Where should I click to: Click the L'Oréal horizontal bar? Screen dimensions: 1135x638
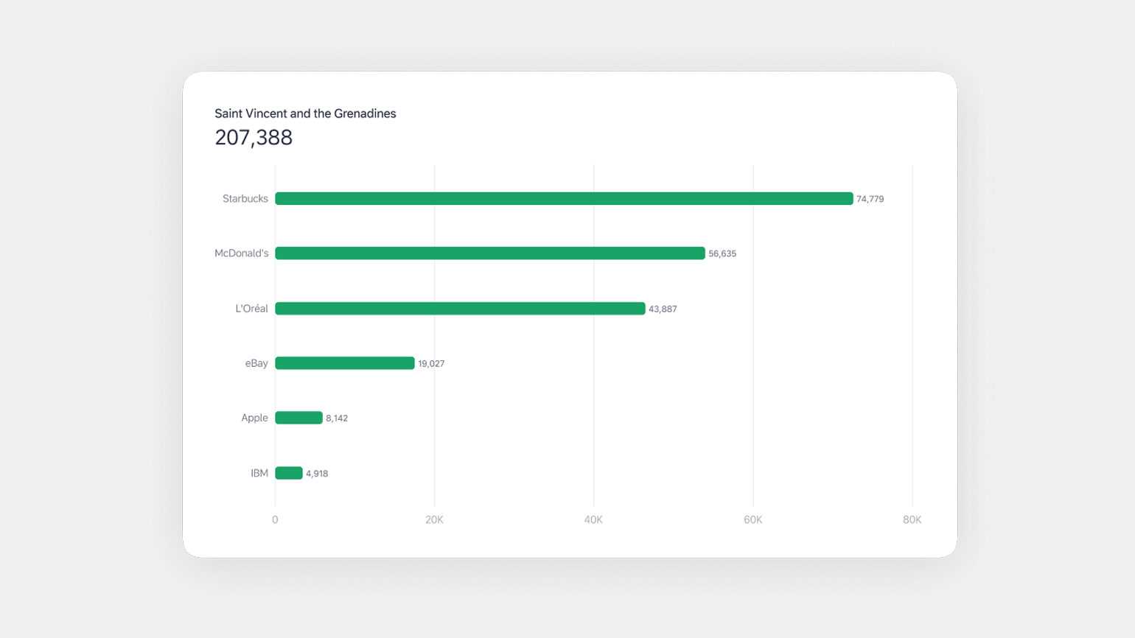(460, 309)
